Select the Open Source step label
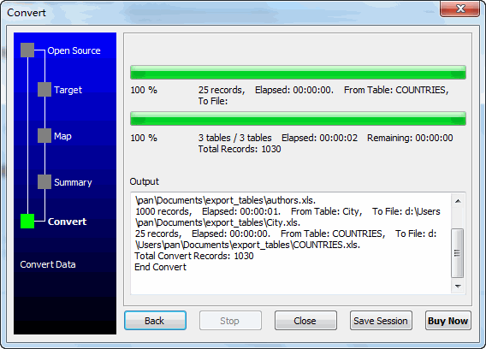486x349 pixels. pyautogui.click(x=74, y=50)
